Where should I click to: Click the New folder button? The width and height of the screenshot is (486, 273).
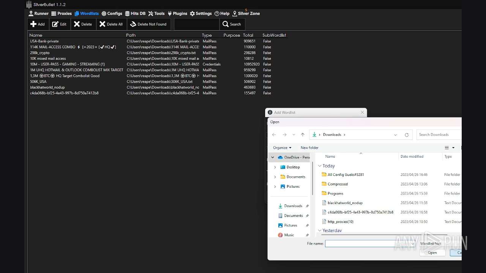(309, 147)
